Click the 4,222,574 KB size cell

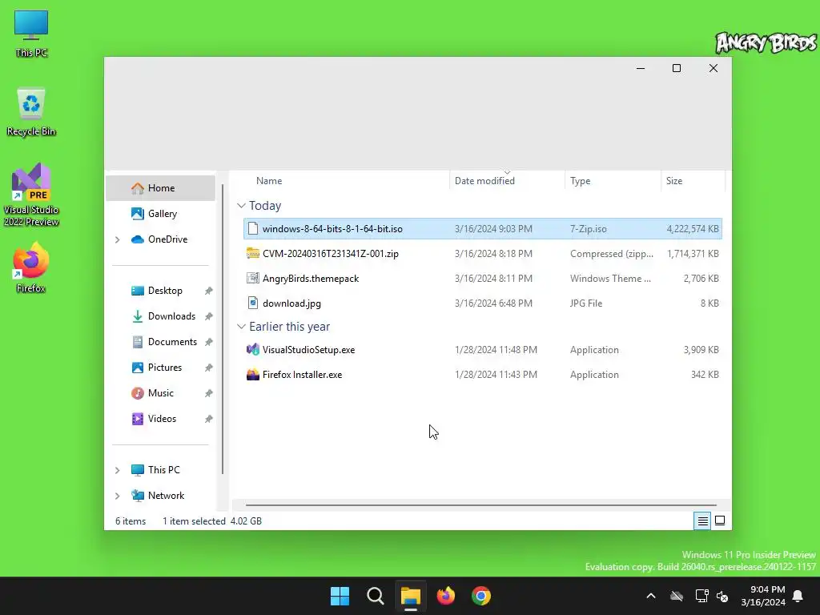[x=693, y=229]
